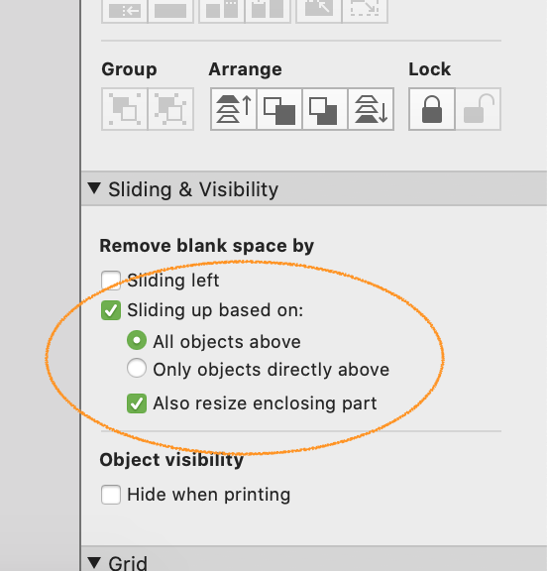
Task: Enable the Sliding left checkbox
Action: 111,281
